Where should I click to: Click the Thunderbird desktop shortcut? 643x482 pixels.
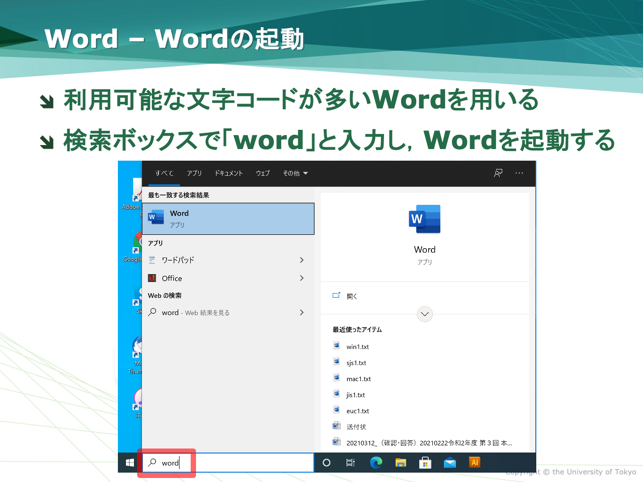click(x=135, y=355)
